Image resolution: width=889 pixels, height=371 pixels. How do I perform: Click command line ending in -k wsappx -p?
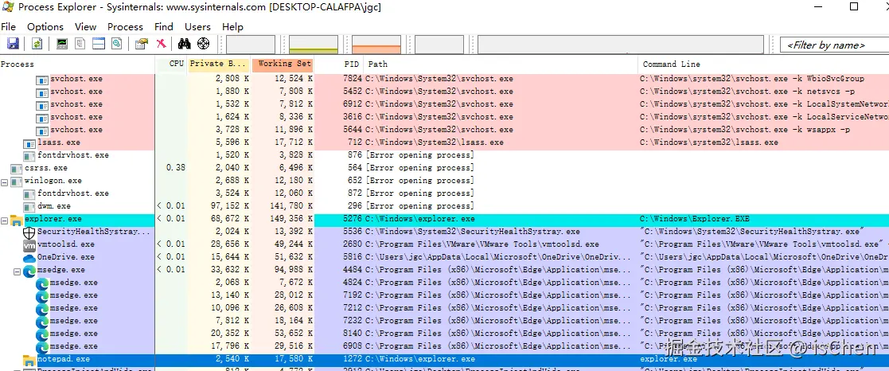click(744, 130)
